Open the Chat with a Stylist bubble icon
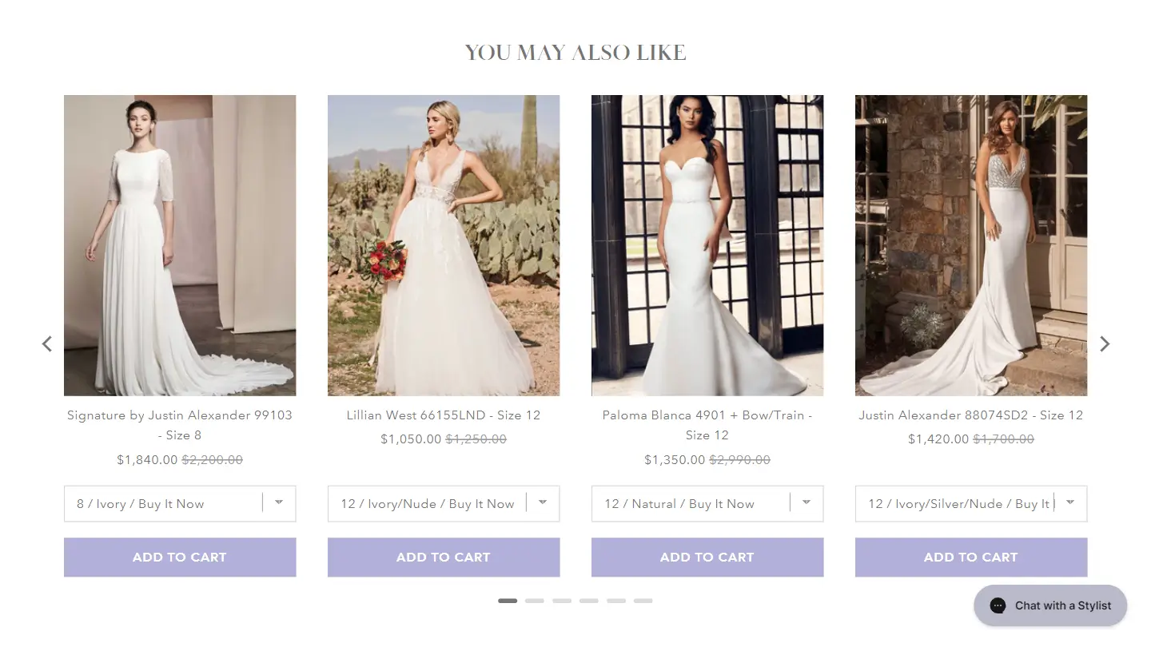The height and width of the screenshot is (647, 1151). coord(1050,605)
